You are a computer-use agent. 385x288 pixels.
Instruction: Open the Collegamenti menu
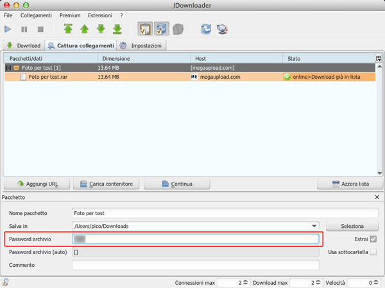36,15
